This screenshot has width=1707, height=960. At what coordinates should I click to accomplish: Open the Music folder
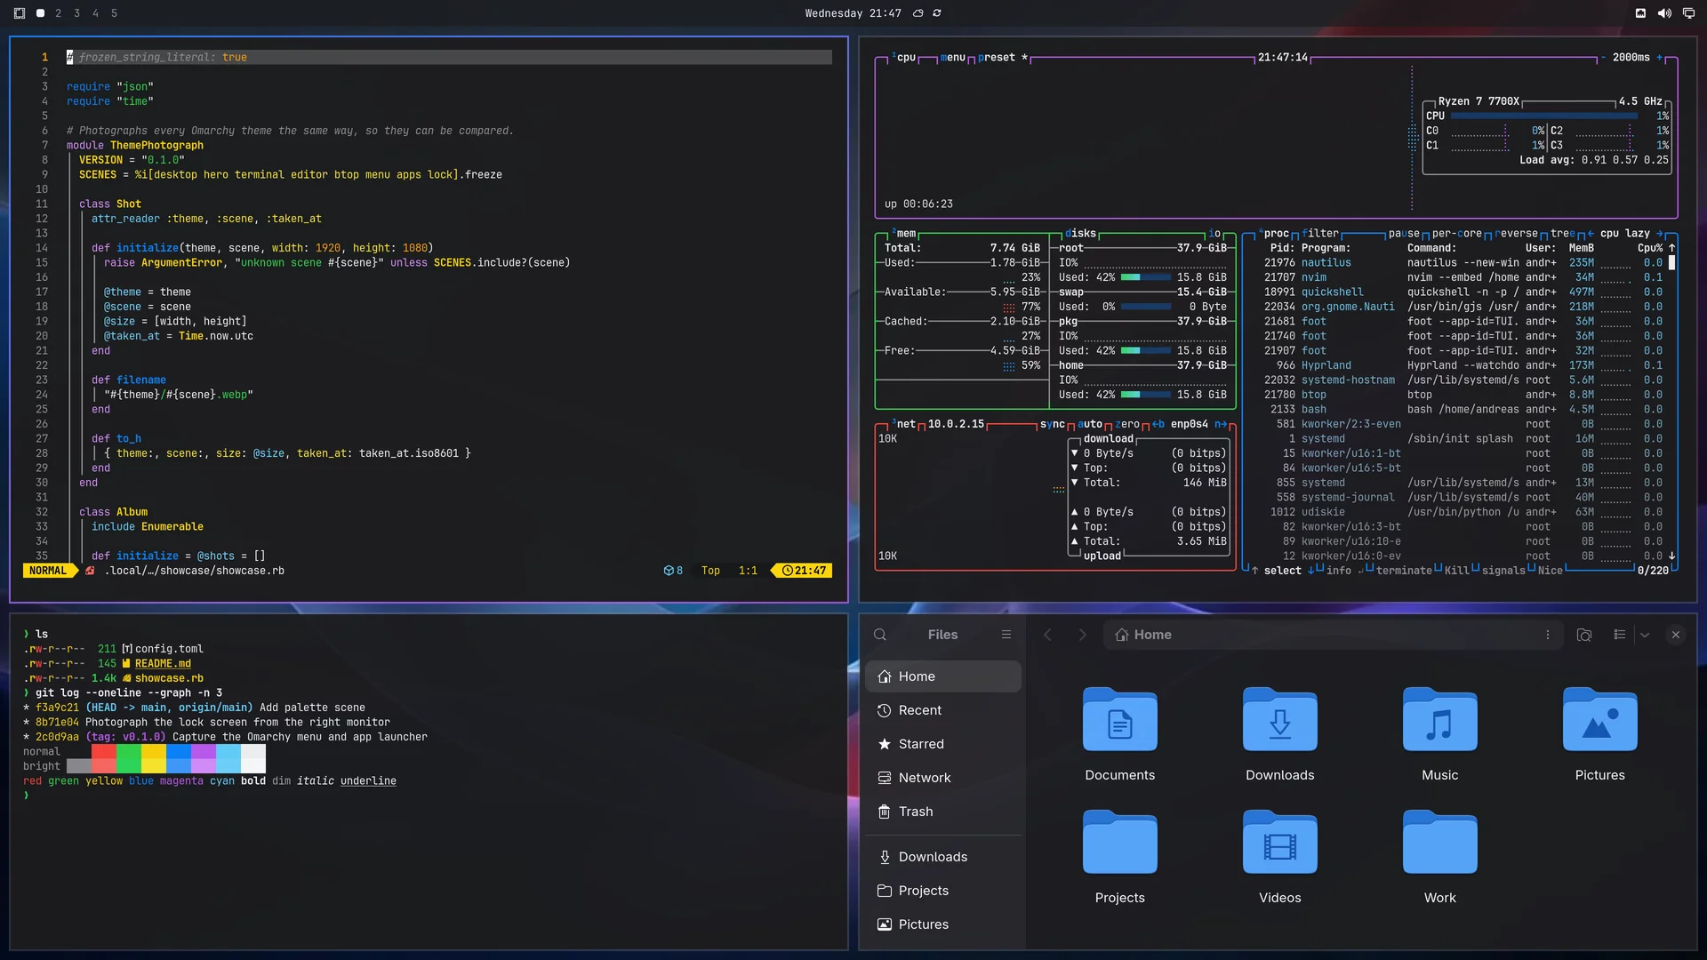tap(1440, 735)
